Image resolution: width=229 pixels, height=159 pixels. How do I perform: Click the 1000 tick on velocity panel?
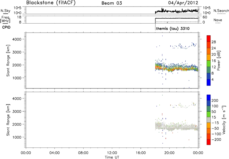[x=17, y=137]
